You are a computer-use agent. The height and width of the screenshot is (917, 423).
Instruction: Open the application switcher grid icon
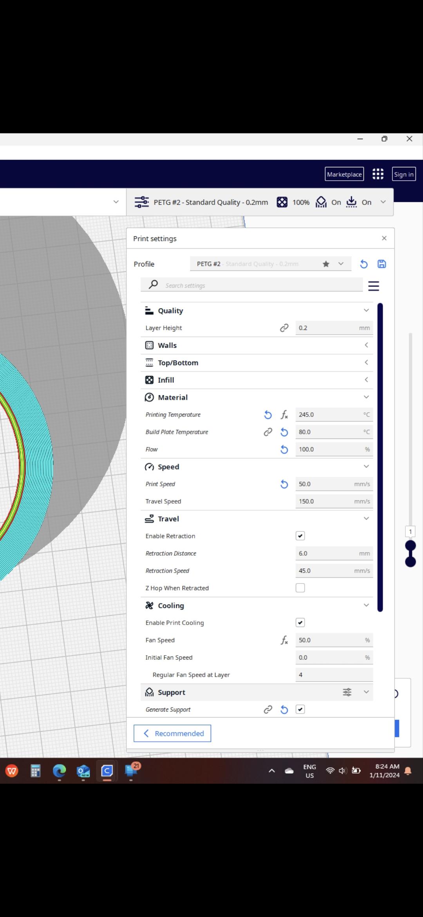(378, 174)
